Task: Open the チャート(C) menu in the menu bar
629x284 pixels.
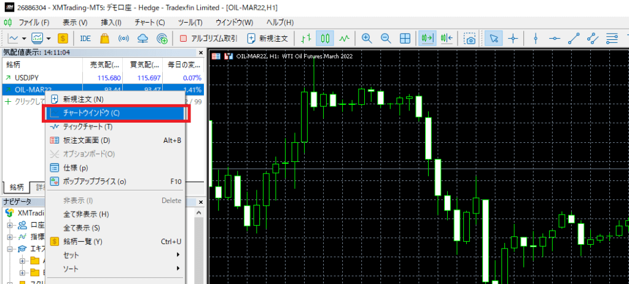Action: (150, 23)
